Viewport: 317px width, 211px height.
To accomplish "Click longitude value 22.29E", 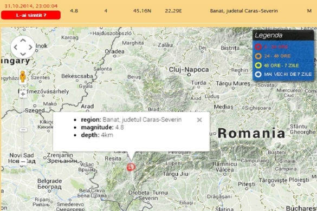I will pyautogui.click(x=173, y=11).
